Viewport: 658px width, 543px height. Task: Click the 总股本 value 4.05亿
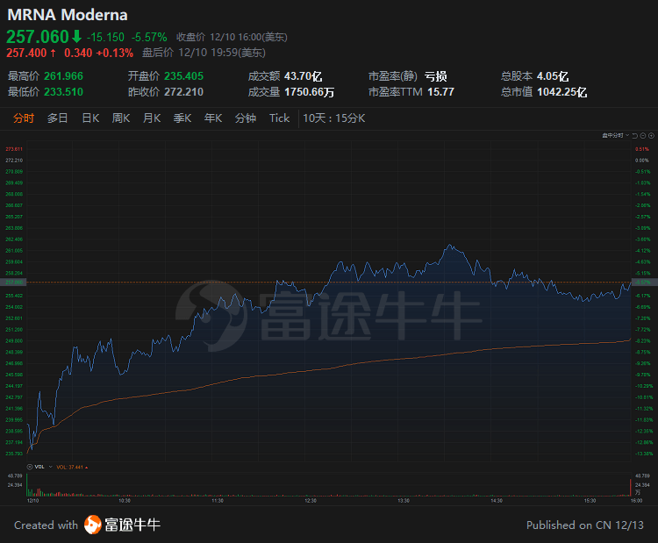553,76
